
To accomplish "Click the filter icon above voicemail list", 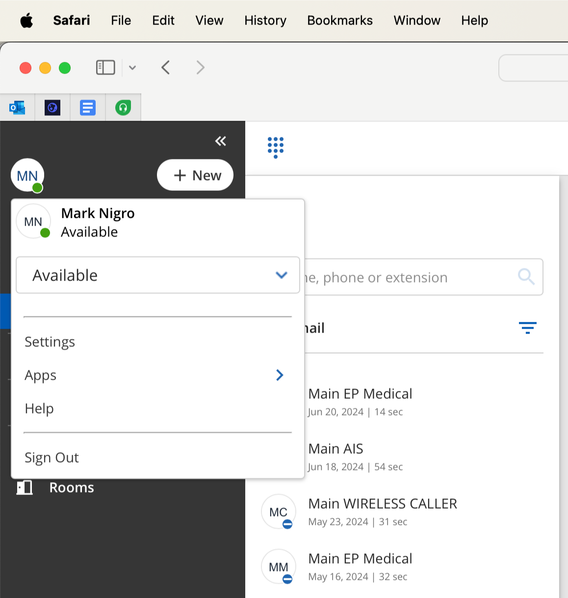I will 527,328.
